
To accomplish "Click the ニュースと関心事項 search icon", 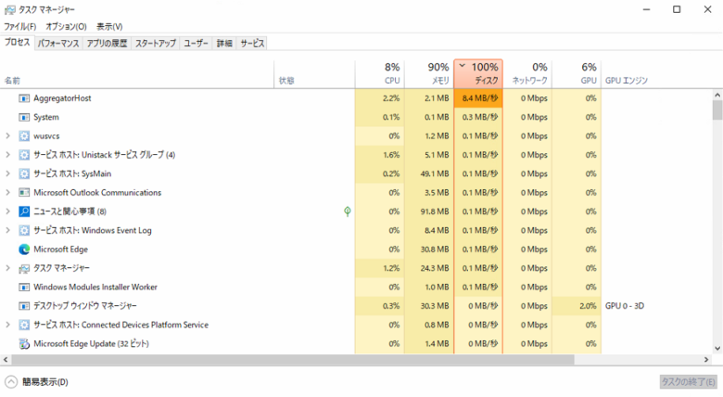I will coord(24,211).
